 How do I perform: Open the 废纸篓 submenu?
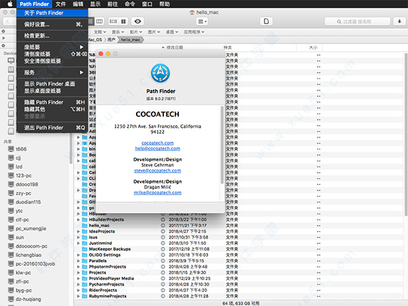click(52, 47)
